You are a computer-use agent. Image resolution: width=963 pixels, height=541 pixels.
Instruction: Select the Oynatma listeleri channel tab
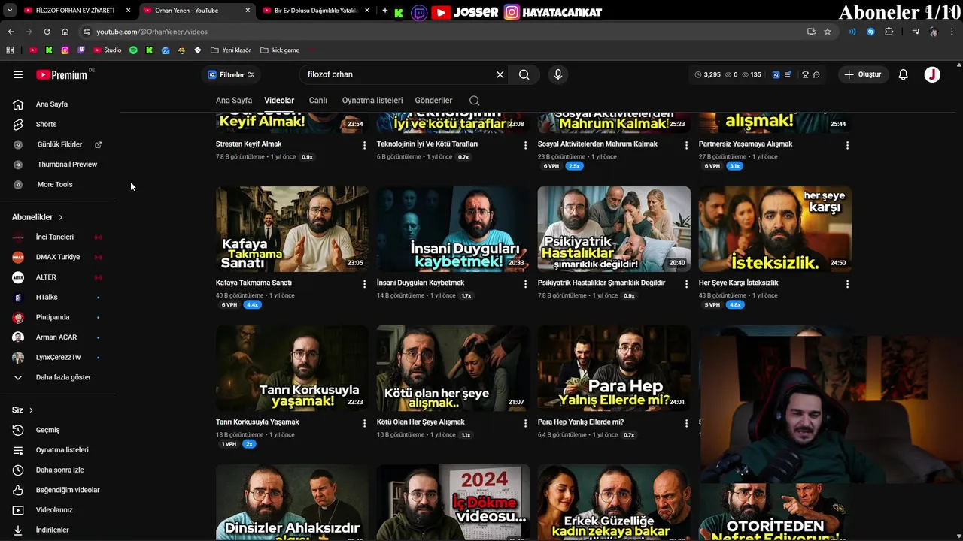[372, 101]
